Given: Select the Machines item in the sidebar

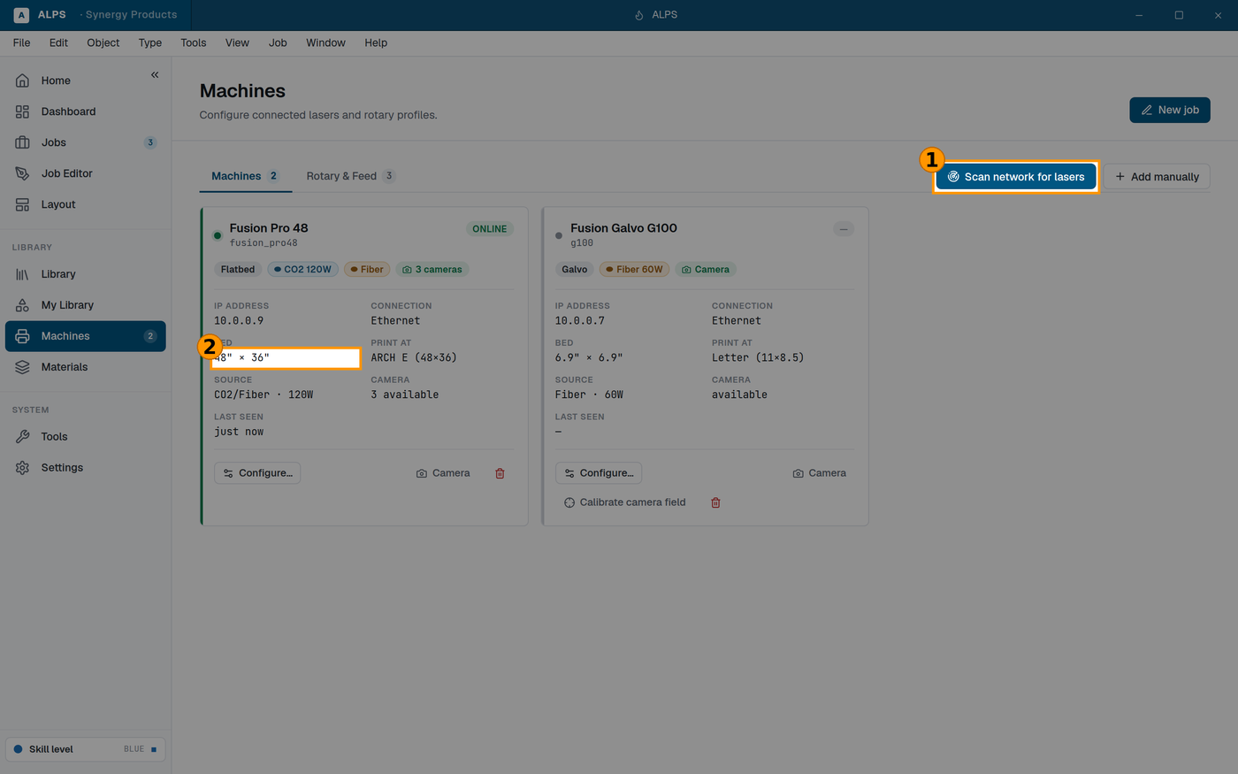Looking at the screenshot, I should pos(86,336).
